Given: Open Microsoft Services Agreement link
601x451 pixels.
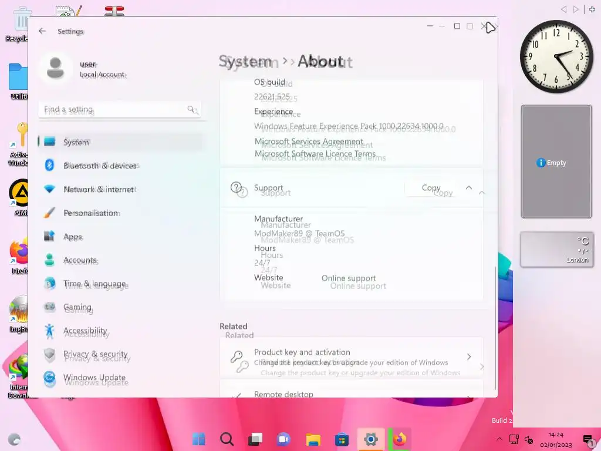Looking at the screenshot, I should click(309, 142).
